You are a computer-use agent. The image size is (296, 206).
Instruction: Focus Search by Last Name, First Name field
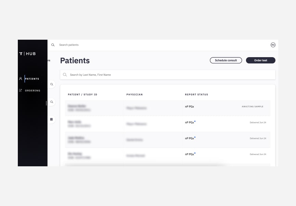click(168, 75)
